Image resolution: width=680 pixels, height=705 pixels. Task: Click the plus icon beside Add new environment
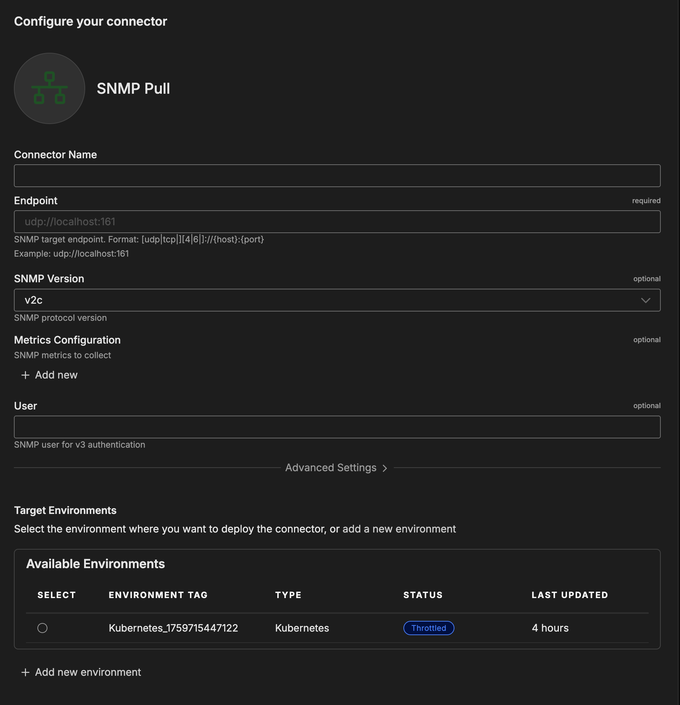pos(25,672)
